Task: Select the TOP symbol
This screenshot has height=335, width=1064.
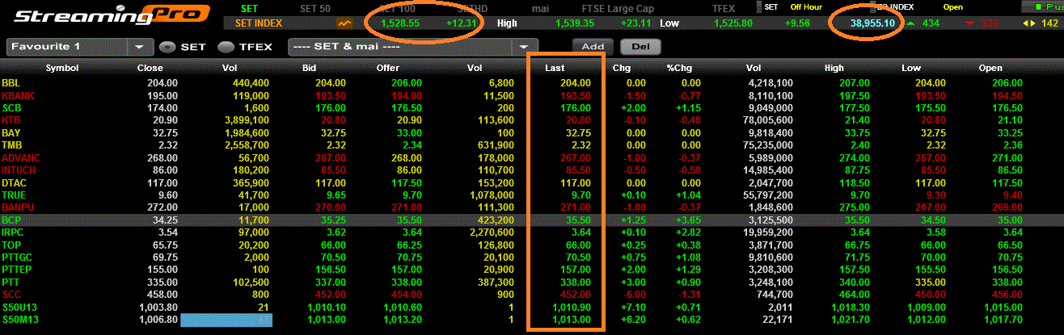Action: pyautogui.click(x=11, y=245)
